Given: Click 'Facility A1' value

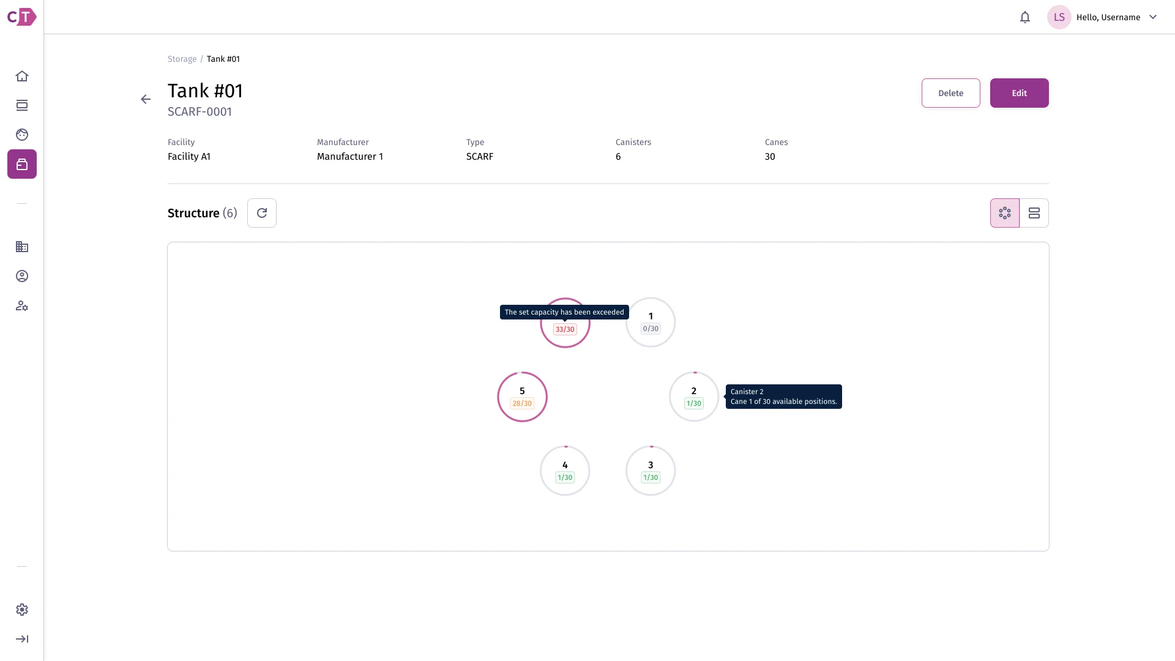Looking at the screenshot, I should (189, 157).
